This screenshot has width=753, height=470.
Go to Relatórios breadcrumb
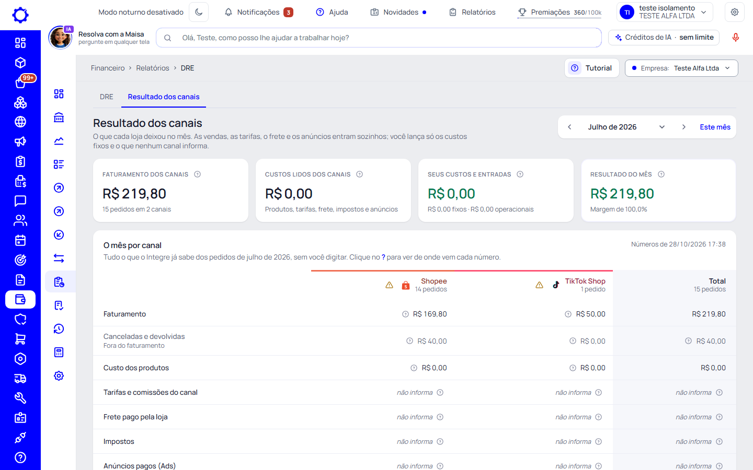click(153, 68)
